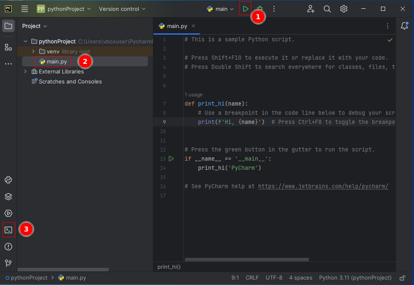Image resolution: width=414 pixels, height=285 pixels.
Task: Open the jetbrains.com PyCharm help link
Action: 323,186
